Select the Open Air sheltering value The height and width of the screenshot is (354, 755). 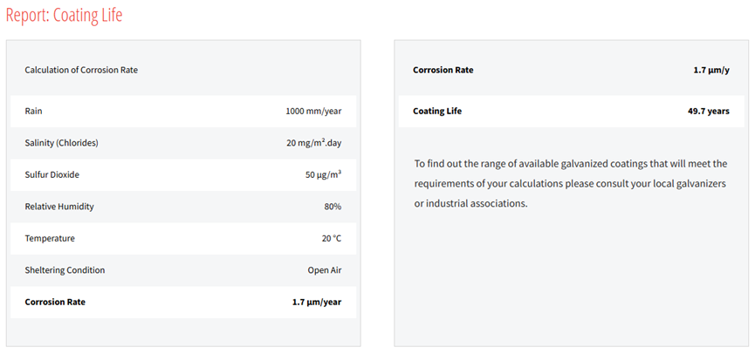tap(324, 270)
